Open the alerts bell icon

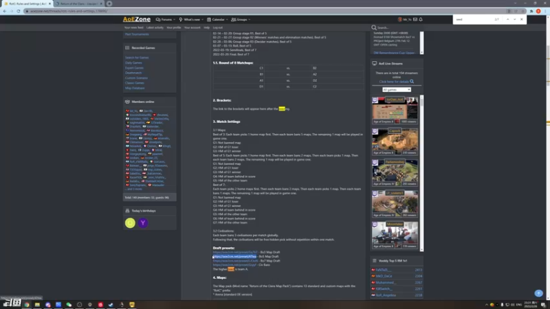421,20
